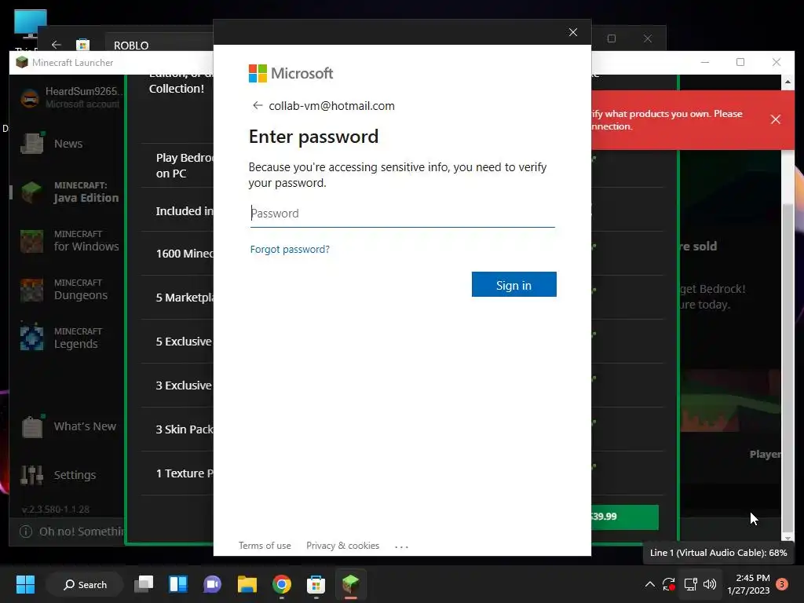The image size is (804, 603).
Task: Click the Minecraft for Windows dirt block icon
Action: tap(31, 241)
